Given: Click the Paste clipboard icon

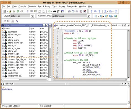Looking at the screenshot, I should point(36,11).
